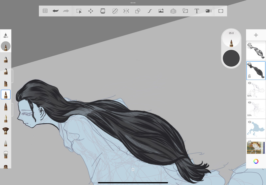Select the gray-tipped hard eraser brush
The image size is (266, 185).
[x=6, y=143]
